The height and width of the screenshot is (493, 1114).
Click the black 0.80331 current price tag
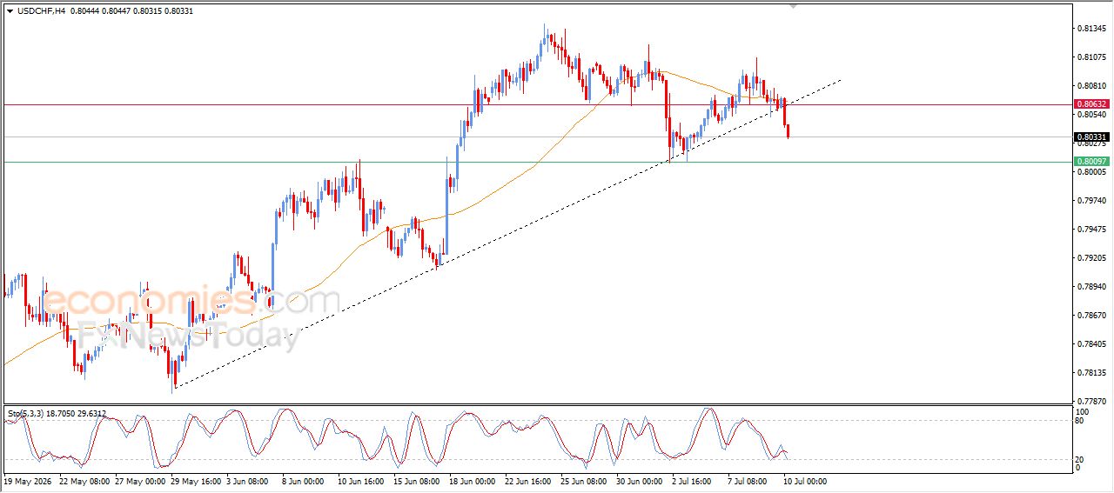(x=1091, y=137)
